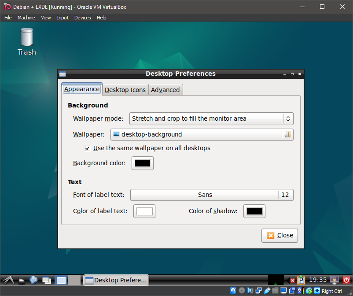
Task: Open the LXDE application menu
Action: click(8, 280)
